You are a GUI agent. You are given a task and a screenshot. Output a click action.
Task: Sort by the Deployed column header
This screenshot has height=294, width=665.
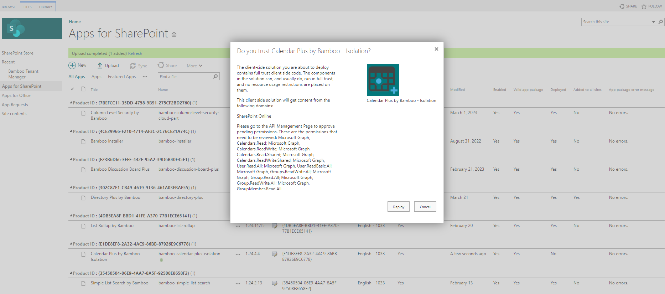pos(558,90)
